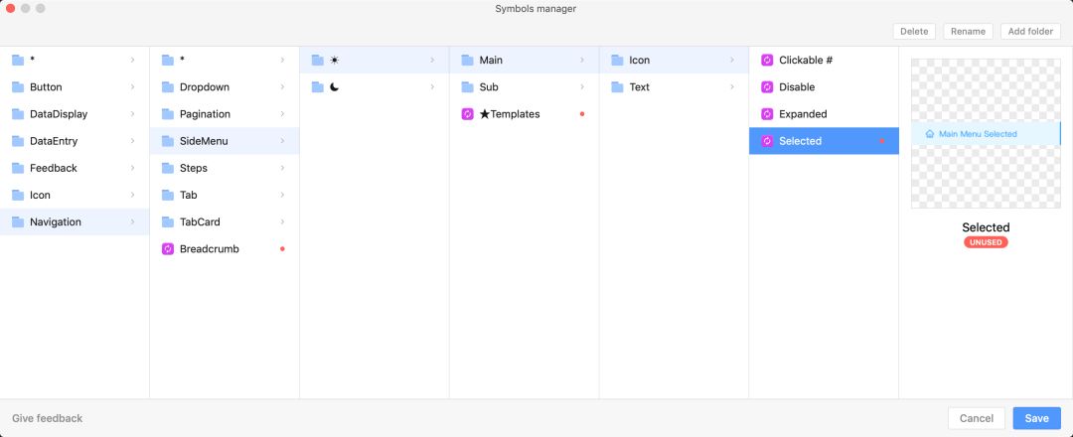1073x437 pixels.
Task: Click the ★Templates symbol icon
Action: 468,114
